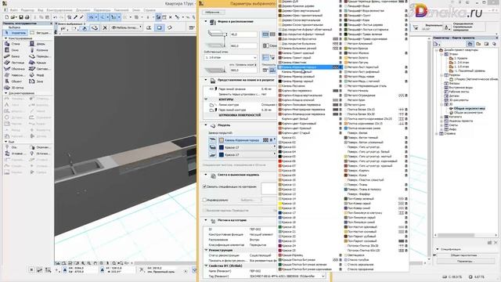Click the syringe inject parameters icon
The height and width of the screenshot is (282, 501).
(x=81, y=17)
